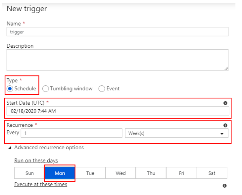242x195 pixels.
Task: Toggle Sun in run days
Action: pos(29,173)
